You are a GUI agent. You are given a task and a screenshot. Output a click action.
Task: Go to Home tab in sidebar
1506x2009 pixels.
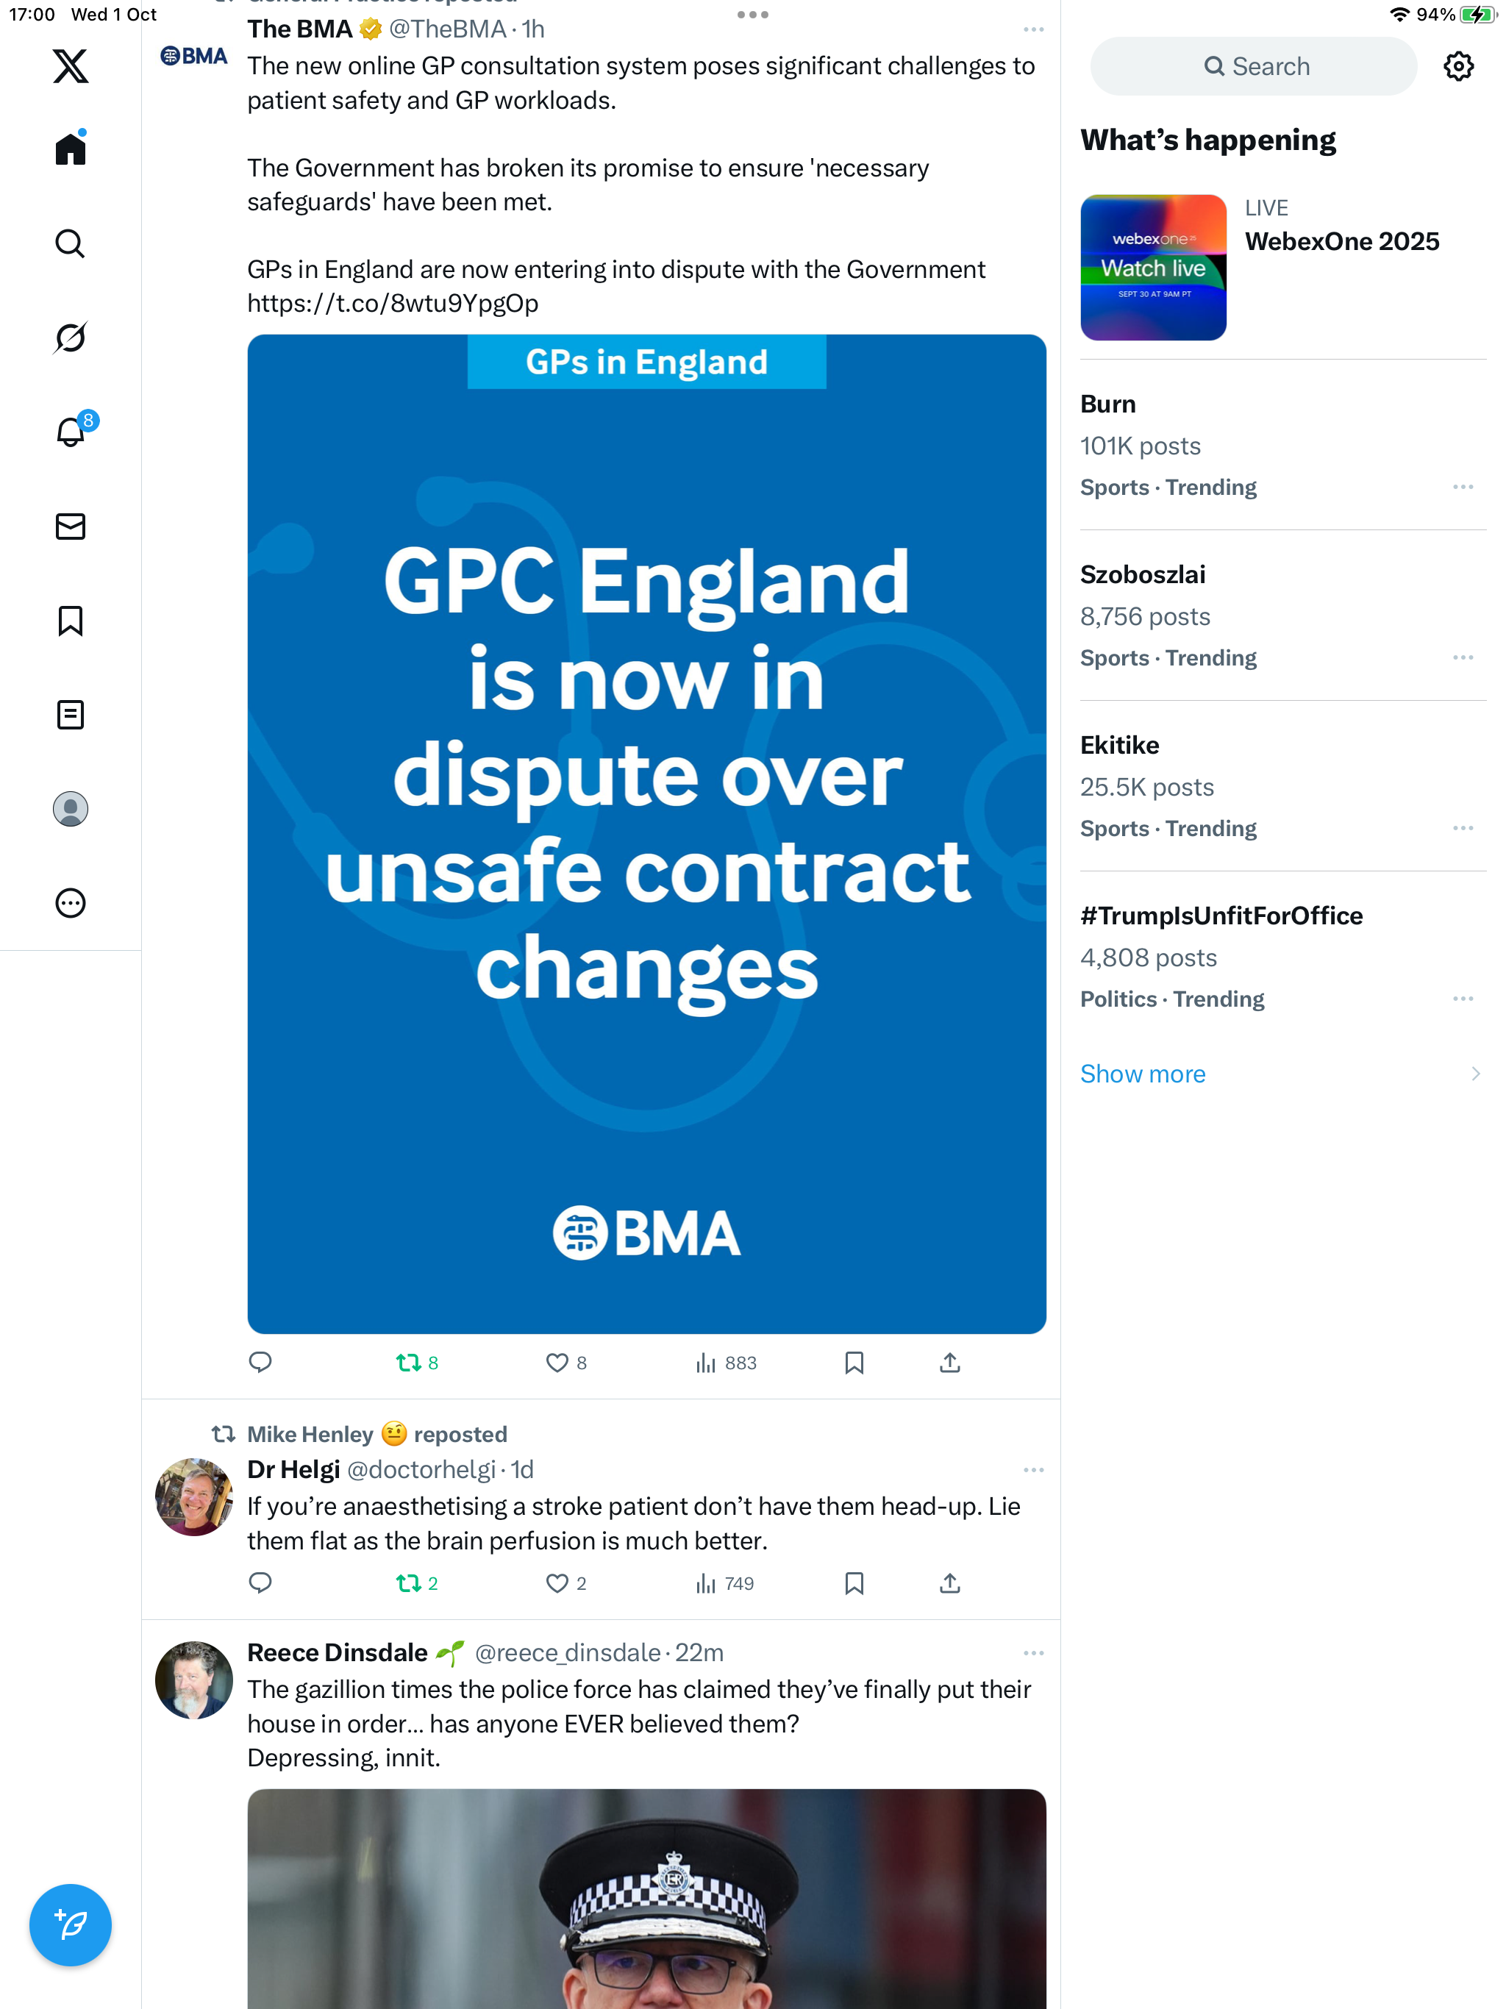click(x=70, y=149)
